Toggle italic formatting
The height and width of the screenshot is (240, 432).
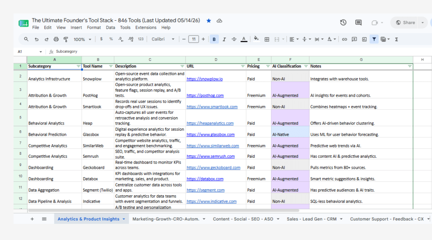[224, 39]
